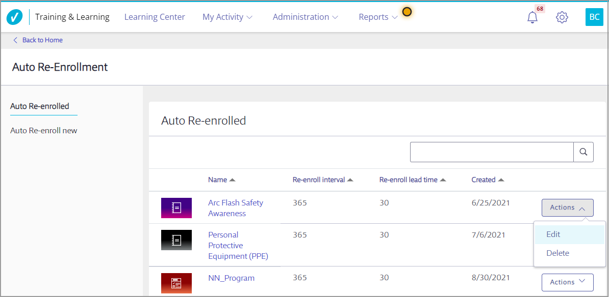Click the Personal Protective Equipment course icon
This screenshot has width=609, height=297.
(x=176, y=240)
